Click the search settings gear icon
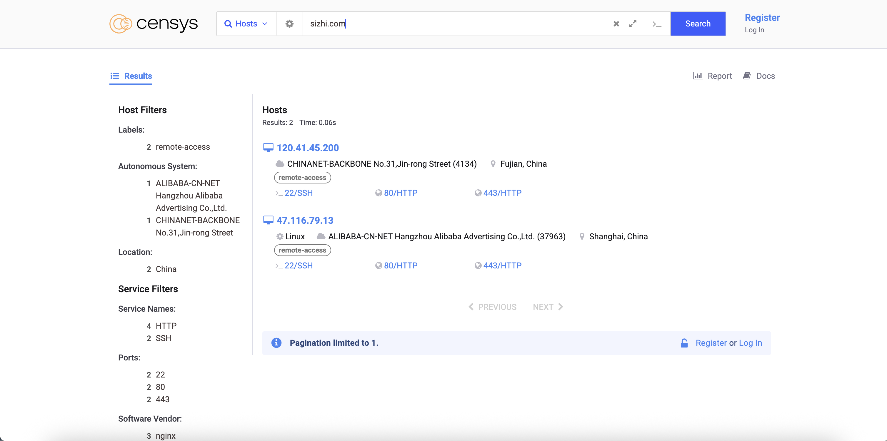The height and width of the screenshot is (441, 887). click(x=289, y=24)
